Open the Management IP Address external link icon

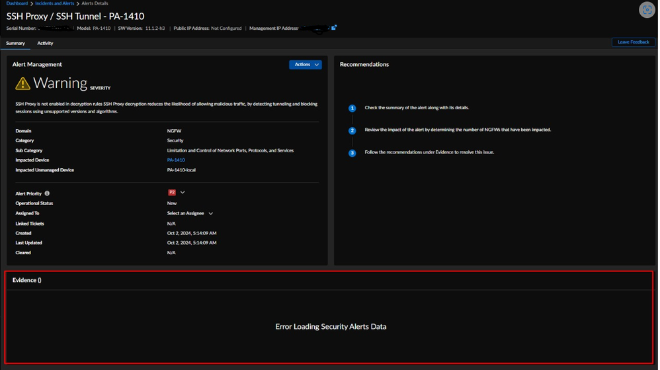[x=334, y=28]
